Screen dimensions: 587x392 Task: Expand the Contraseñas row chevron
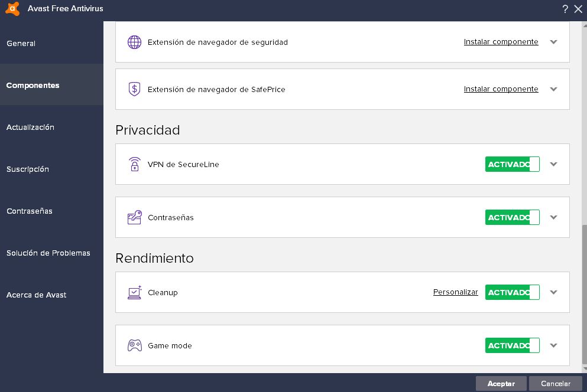tap(554, 217)
